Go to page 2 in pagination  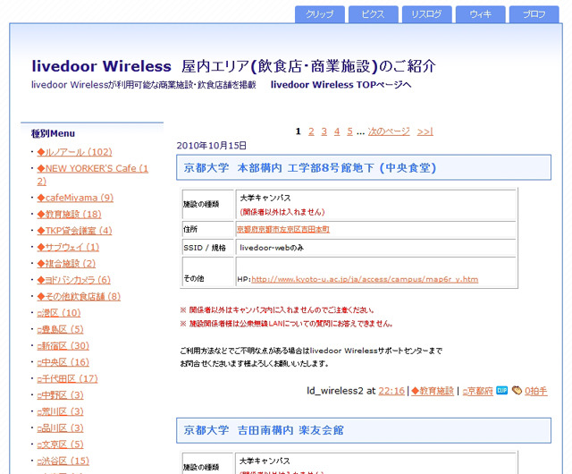click(311, 131)
